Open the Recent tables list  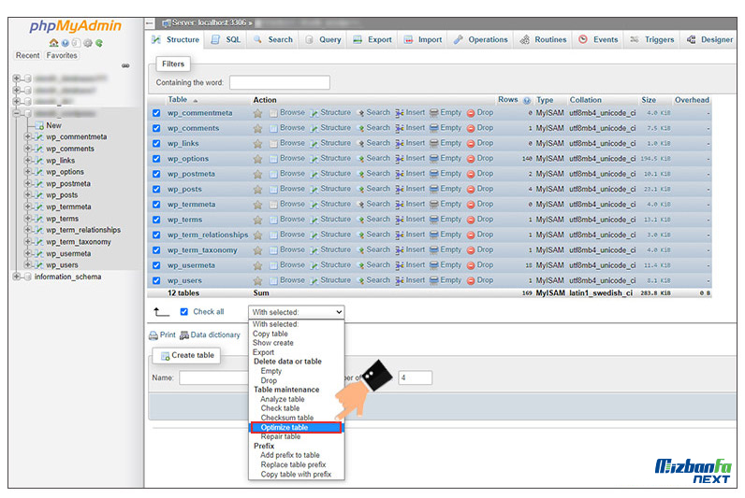coord(27,55)
